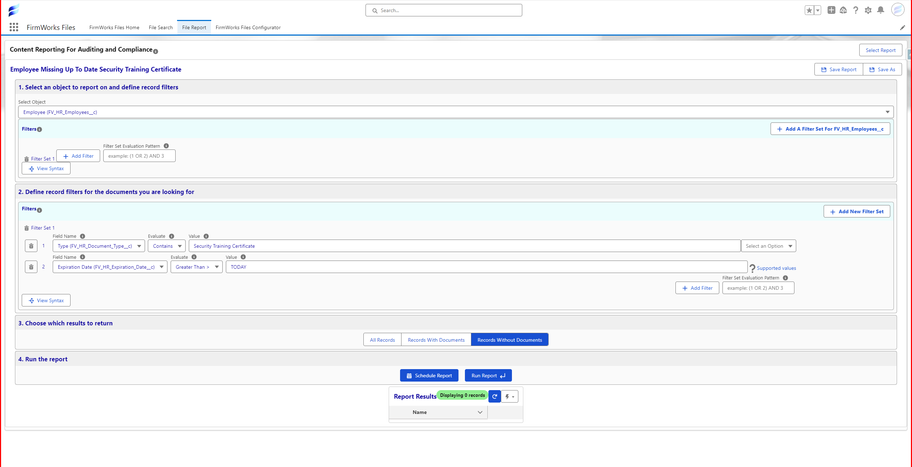The width and height of the screenshot is (912, 467).
Task: Switch to the File Search tab
Action: [x=160, y=27]
